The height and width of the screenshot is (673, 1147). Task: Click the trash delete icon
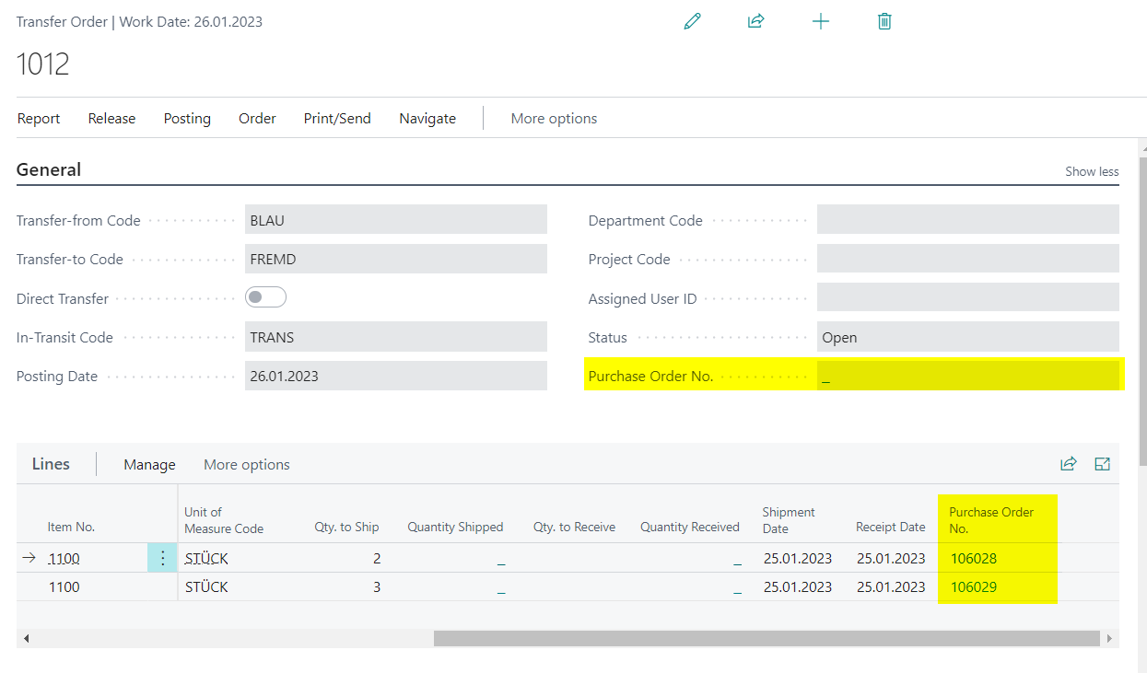point(884,20)
